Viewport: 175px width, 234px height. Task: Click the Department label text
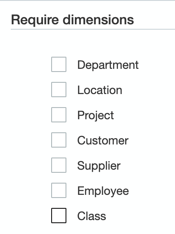tap(108, 65)
